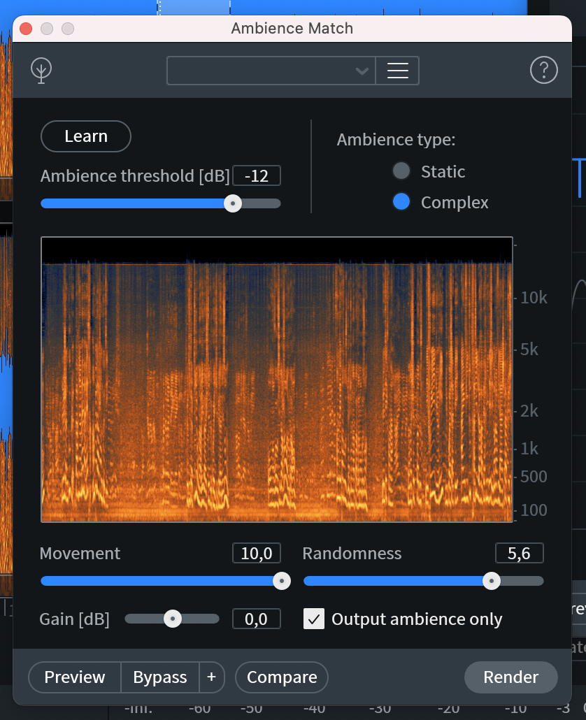This screenshot has width=586, height=720.
Task: Toggle the Bypass button
Action: (x=160, y=677)
